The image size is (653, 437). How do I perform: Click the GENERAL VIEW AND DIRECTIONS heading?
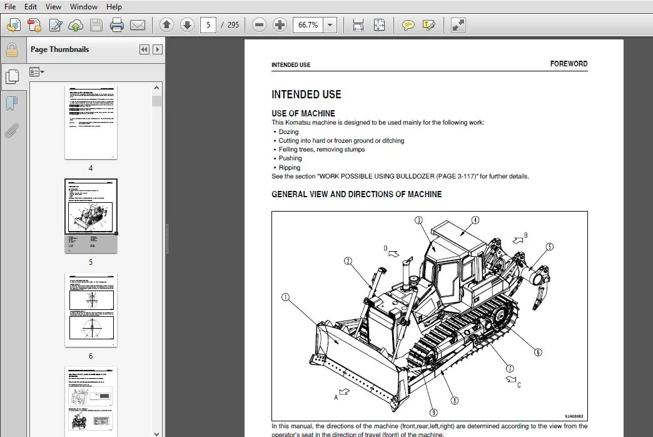pos(357,194)
